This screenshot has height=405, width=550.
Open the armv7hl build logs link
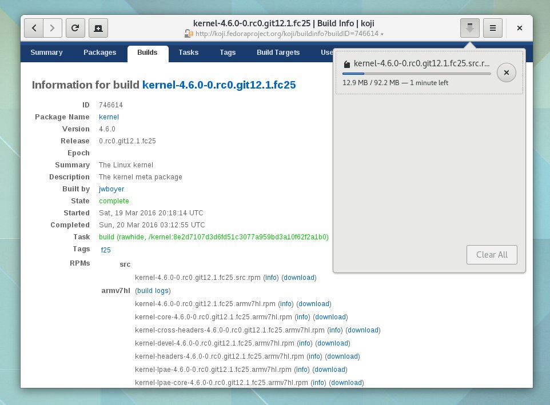pyautogui.click(x=153, y=291)
